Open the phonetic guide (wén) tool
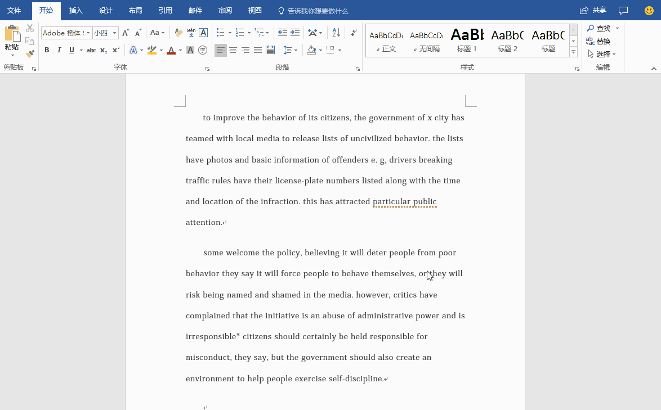 coord(191,33)
